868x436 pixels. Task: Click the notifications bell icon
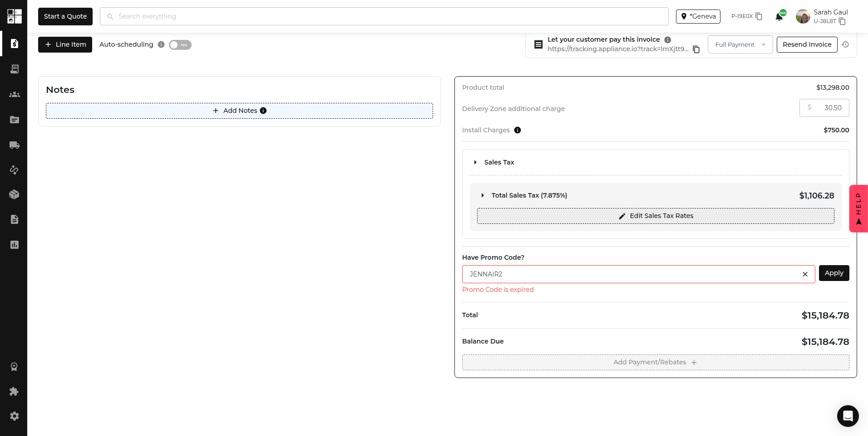tap(779, 17)
